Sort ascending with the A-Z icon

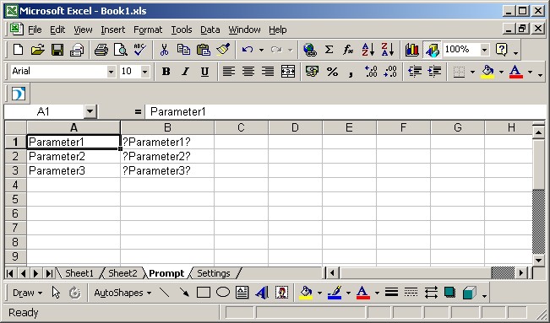[x=368, y=50]
